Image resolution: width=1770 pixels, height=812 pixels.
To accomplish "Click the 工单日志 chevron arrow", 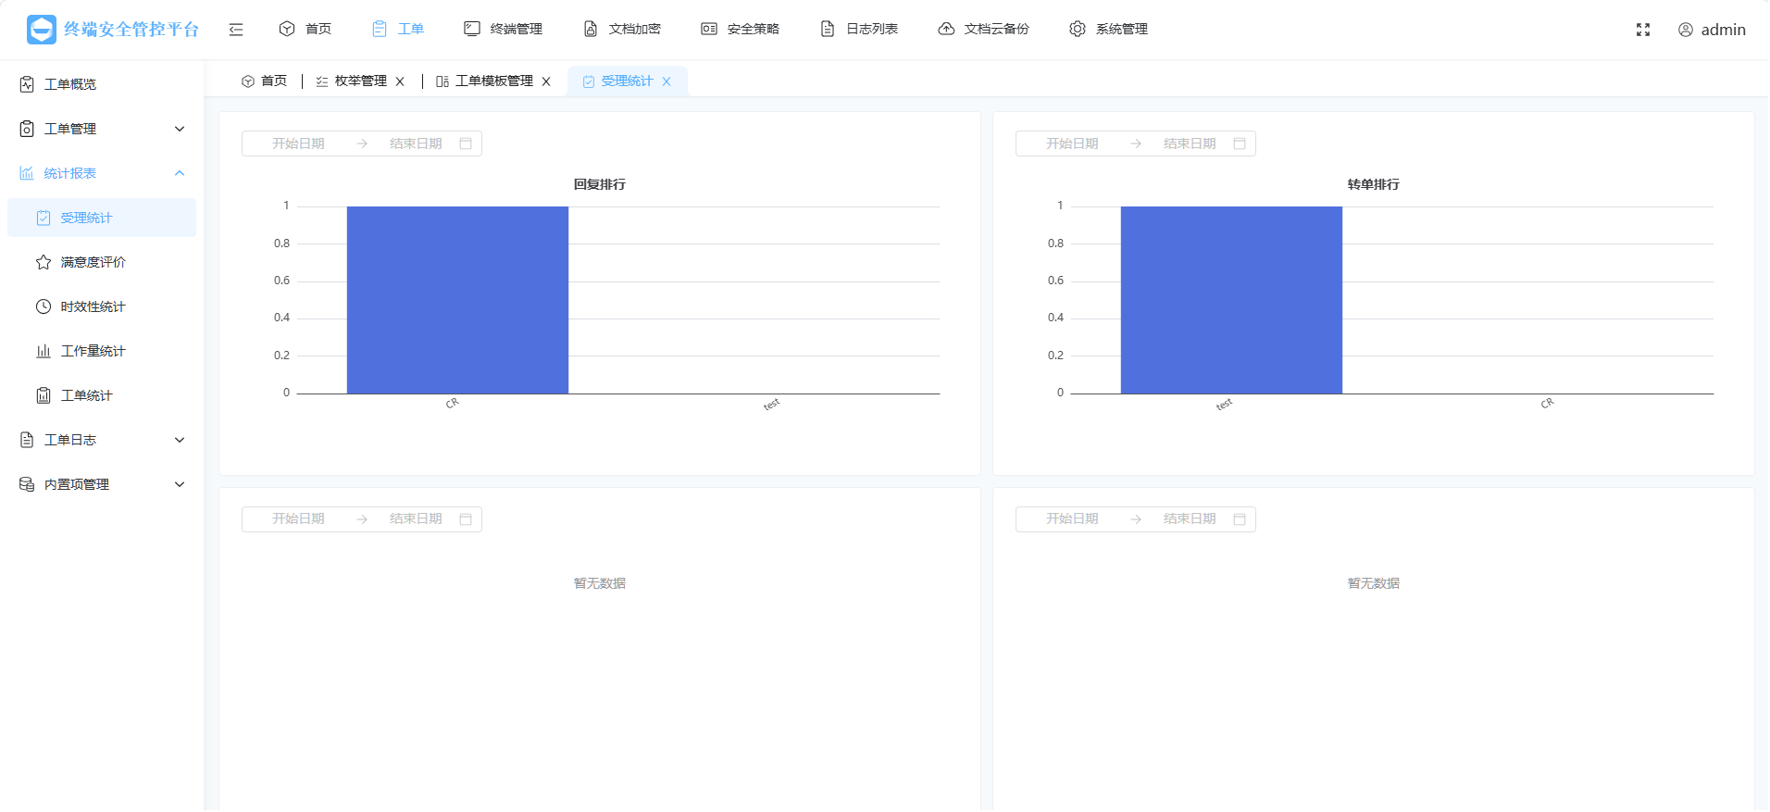I will click(180, 440).
